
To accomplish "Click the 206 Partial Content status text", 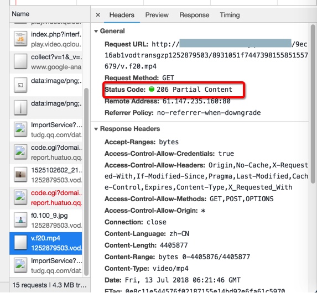I will click(194, 90).
